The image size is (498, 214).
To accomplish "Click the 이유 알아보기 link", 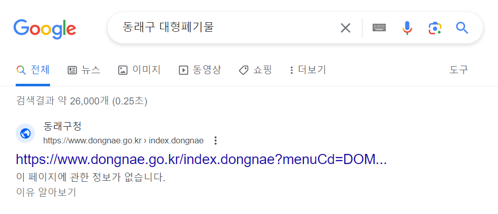I will (x=46, y=192).
